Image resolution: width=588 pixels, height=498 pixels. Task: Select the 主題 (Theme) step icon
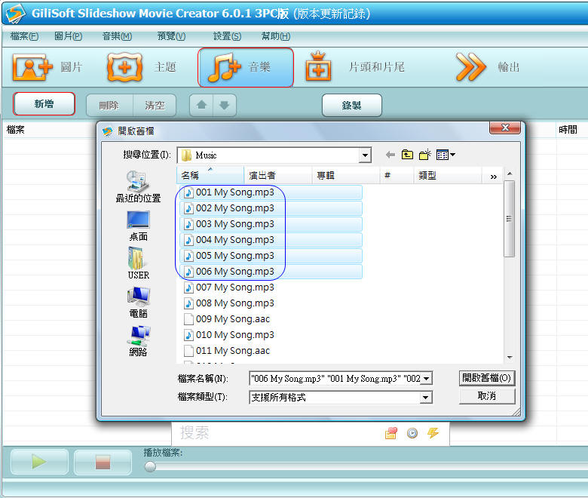pos(125,68)
